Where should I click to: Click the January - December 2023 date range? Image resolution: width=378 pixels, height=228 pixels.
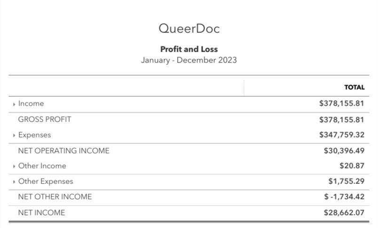point(189,60)
